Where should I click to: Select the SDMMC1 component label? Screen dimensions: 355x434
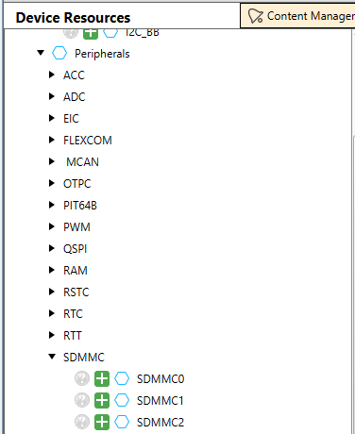pos(160,401)
